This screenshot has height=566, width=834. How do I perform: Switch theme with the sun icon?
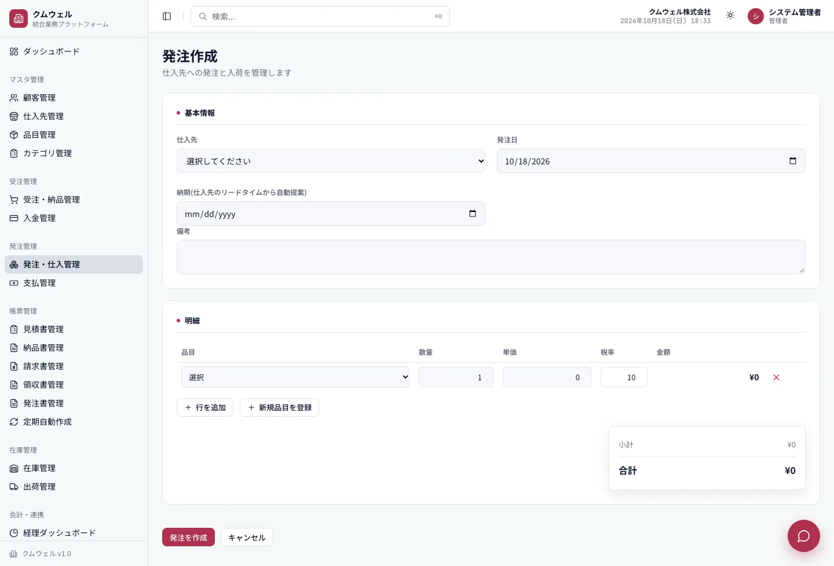pos(730,16)
